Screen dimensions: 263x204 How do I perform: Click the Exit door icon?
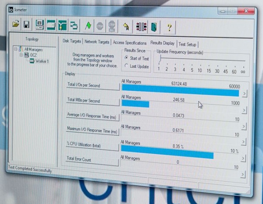[154, 28]
